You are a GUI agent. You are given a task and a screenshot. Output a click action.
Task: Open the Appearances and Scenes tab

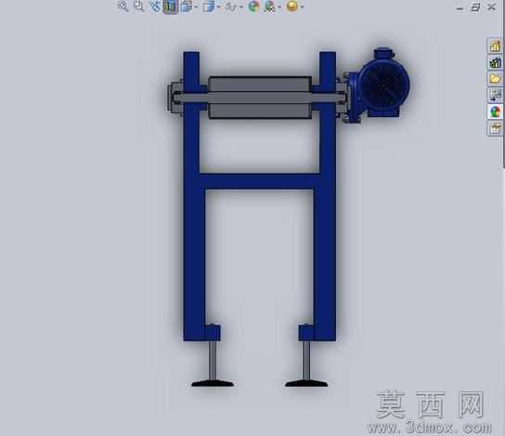click(x=495, y=112)
